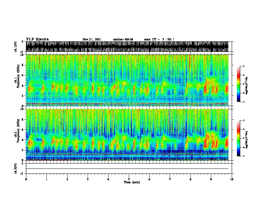This screenshot has width=261, height=201.
Task: Click the "ch.1(V)" waveform axis label
Action: click(15, 47)
